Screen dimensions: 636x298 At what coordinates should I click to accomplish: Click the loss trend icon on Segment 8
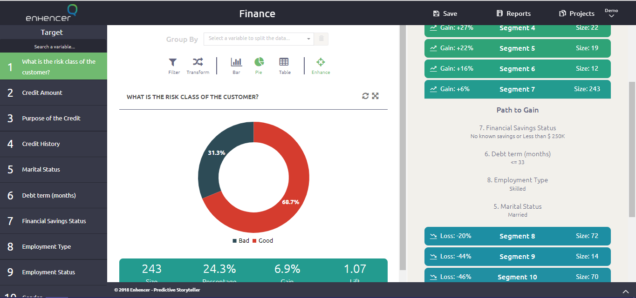pos(433,236)
